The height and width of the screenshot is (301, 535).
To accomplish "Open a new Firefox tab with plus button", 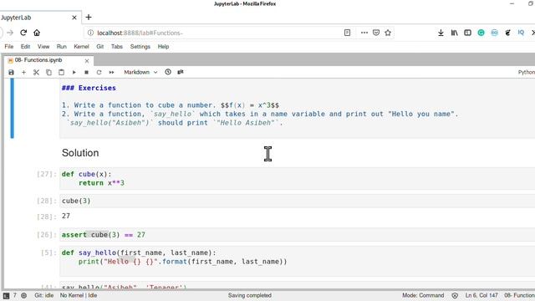I will click(x=89, y=17).
